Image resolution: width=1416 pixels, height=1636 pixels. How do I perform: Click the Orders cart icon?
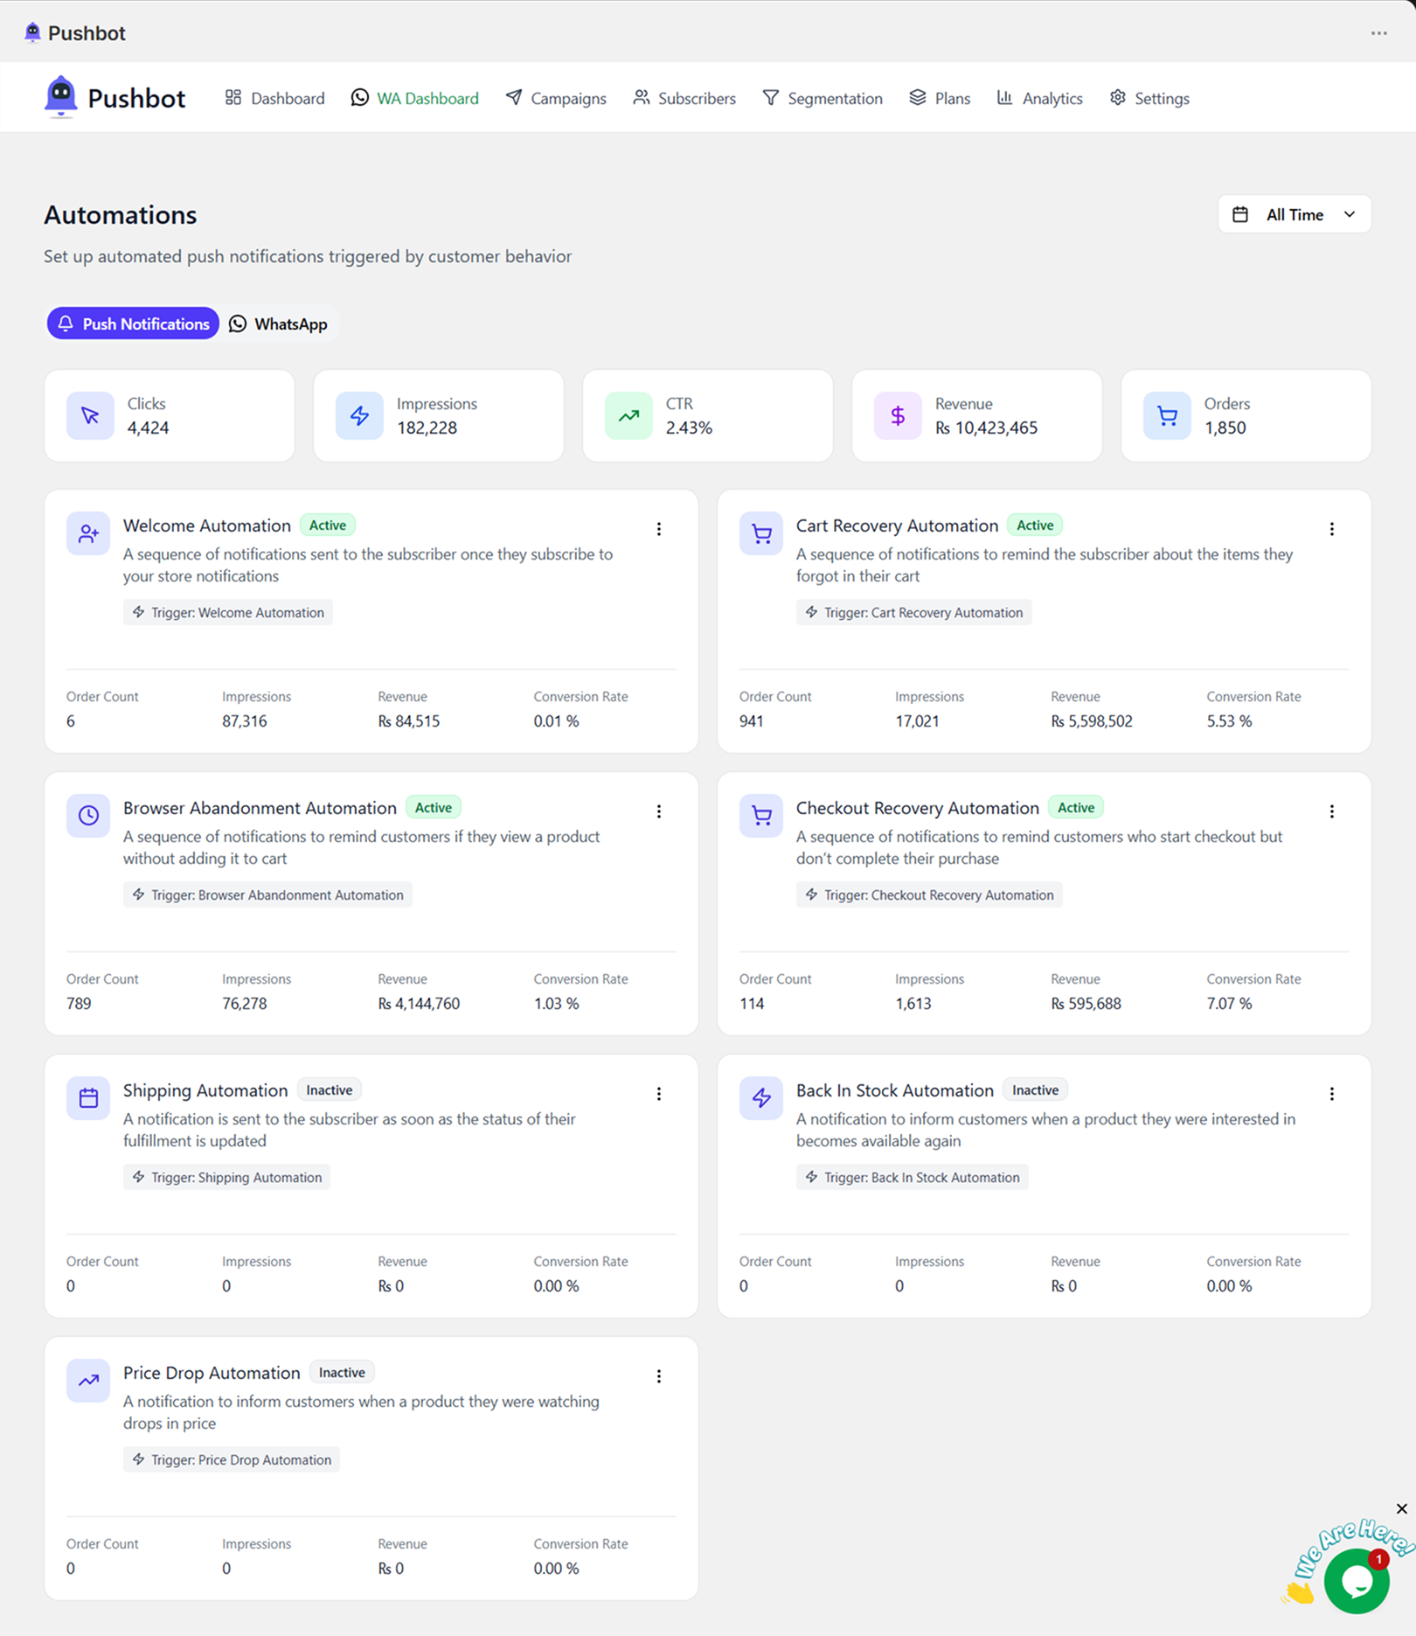[x=1167, y=415]
